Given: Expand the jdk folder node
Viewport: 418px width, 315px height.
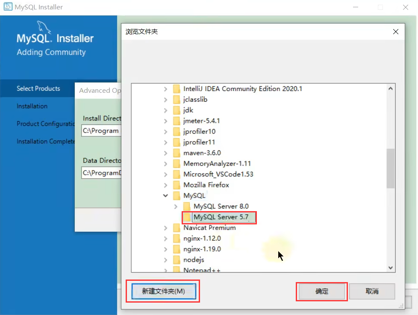Looking at the screenshot, I should click(165, 110).
